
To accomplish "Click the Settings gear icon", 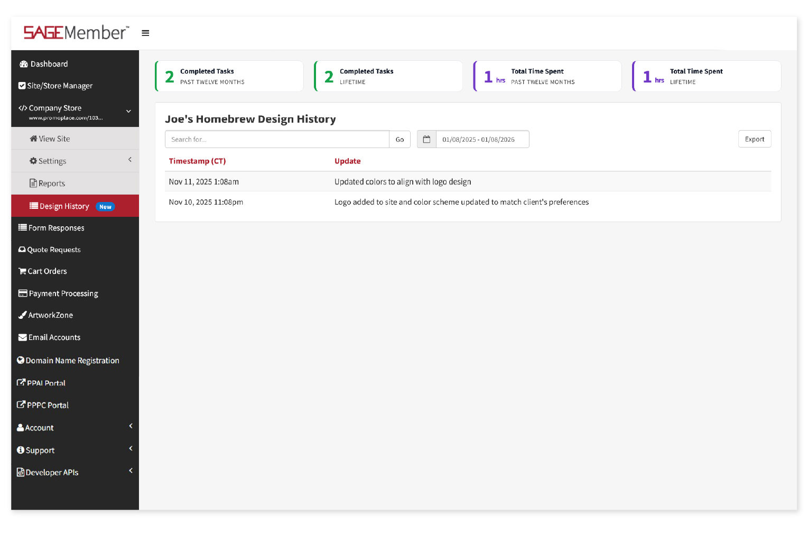I will coord(33,161).
